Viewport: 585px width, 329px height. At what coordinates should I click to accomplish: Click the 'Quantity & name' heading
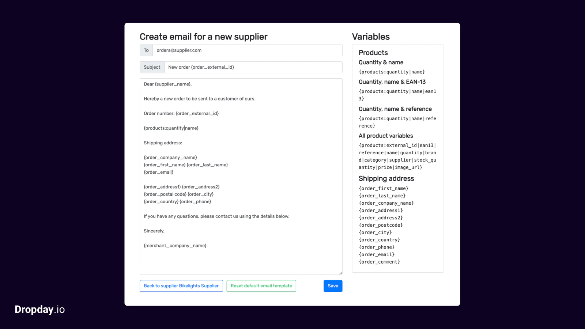381,63
